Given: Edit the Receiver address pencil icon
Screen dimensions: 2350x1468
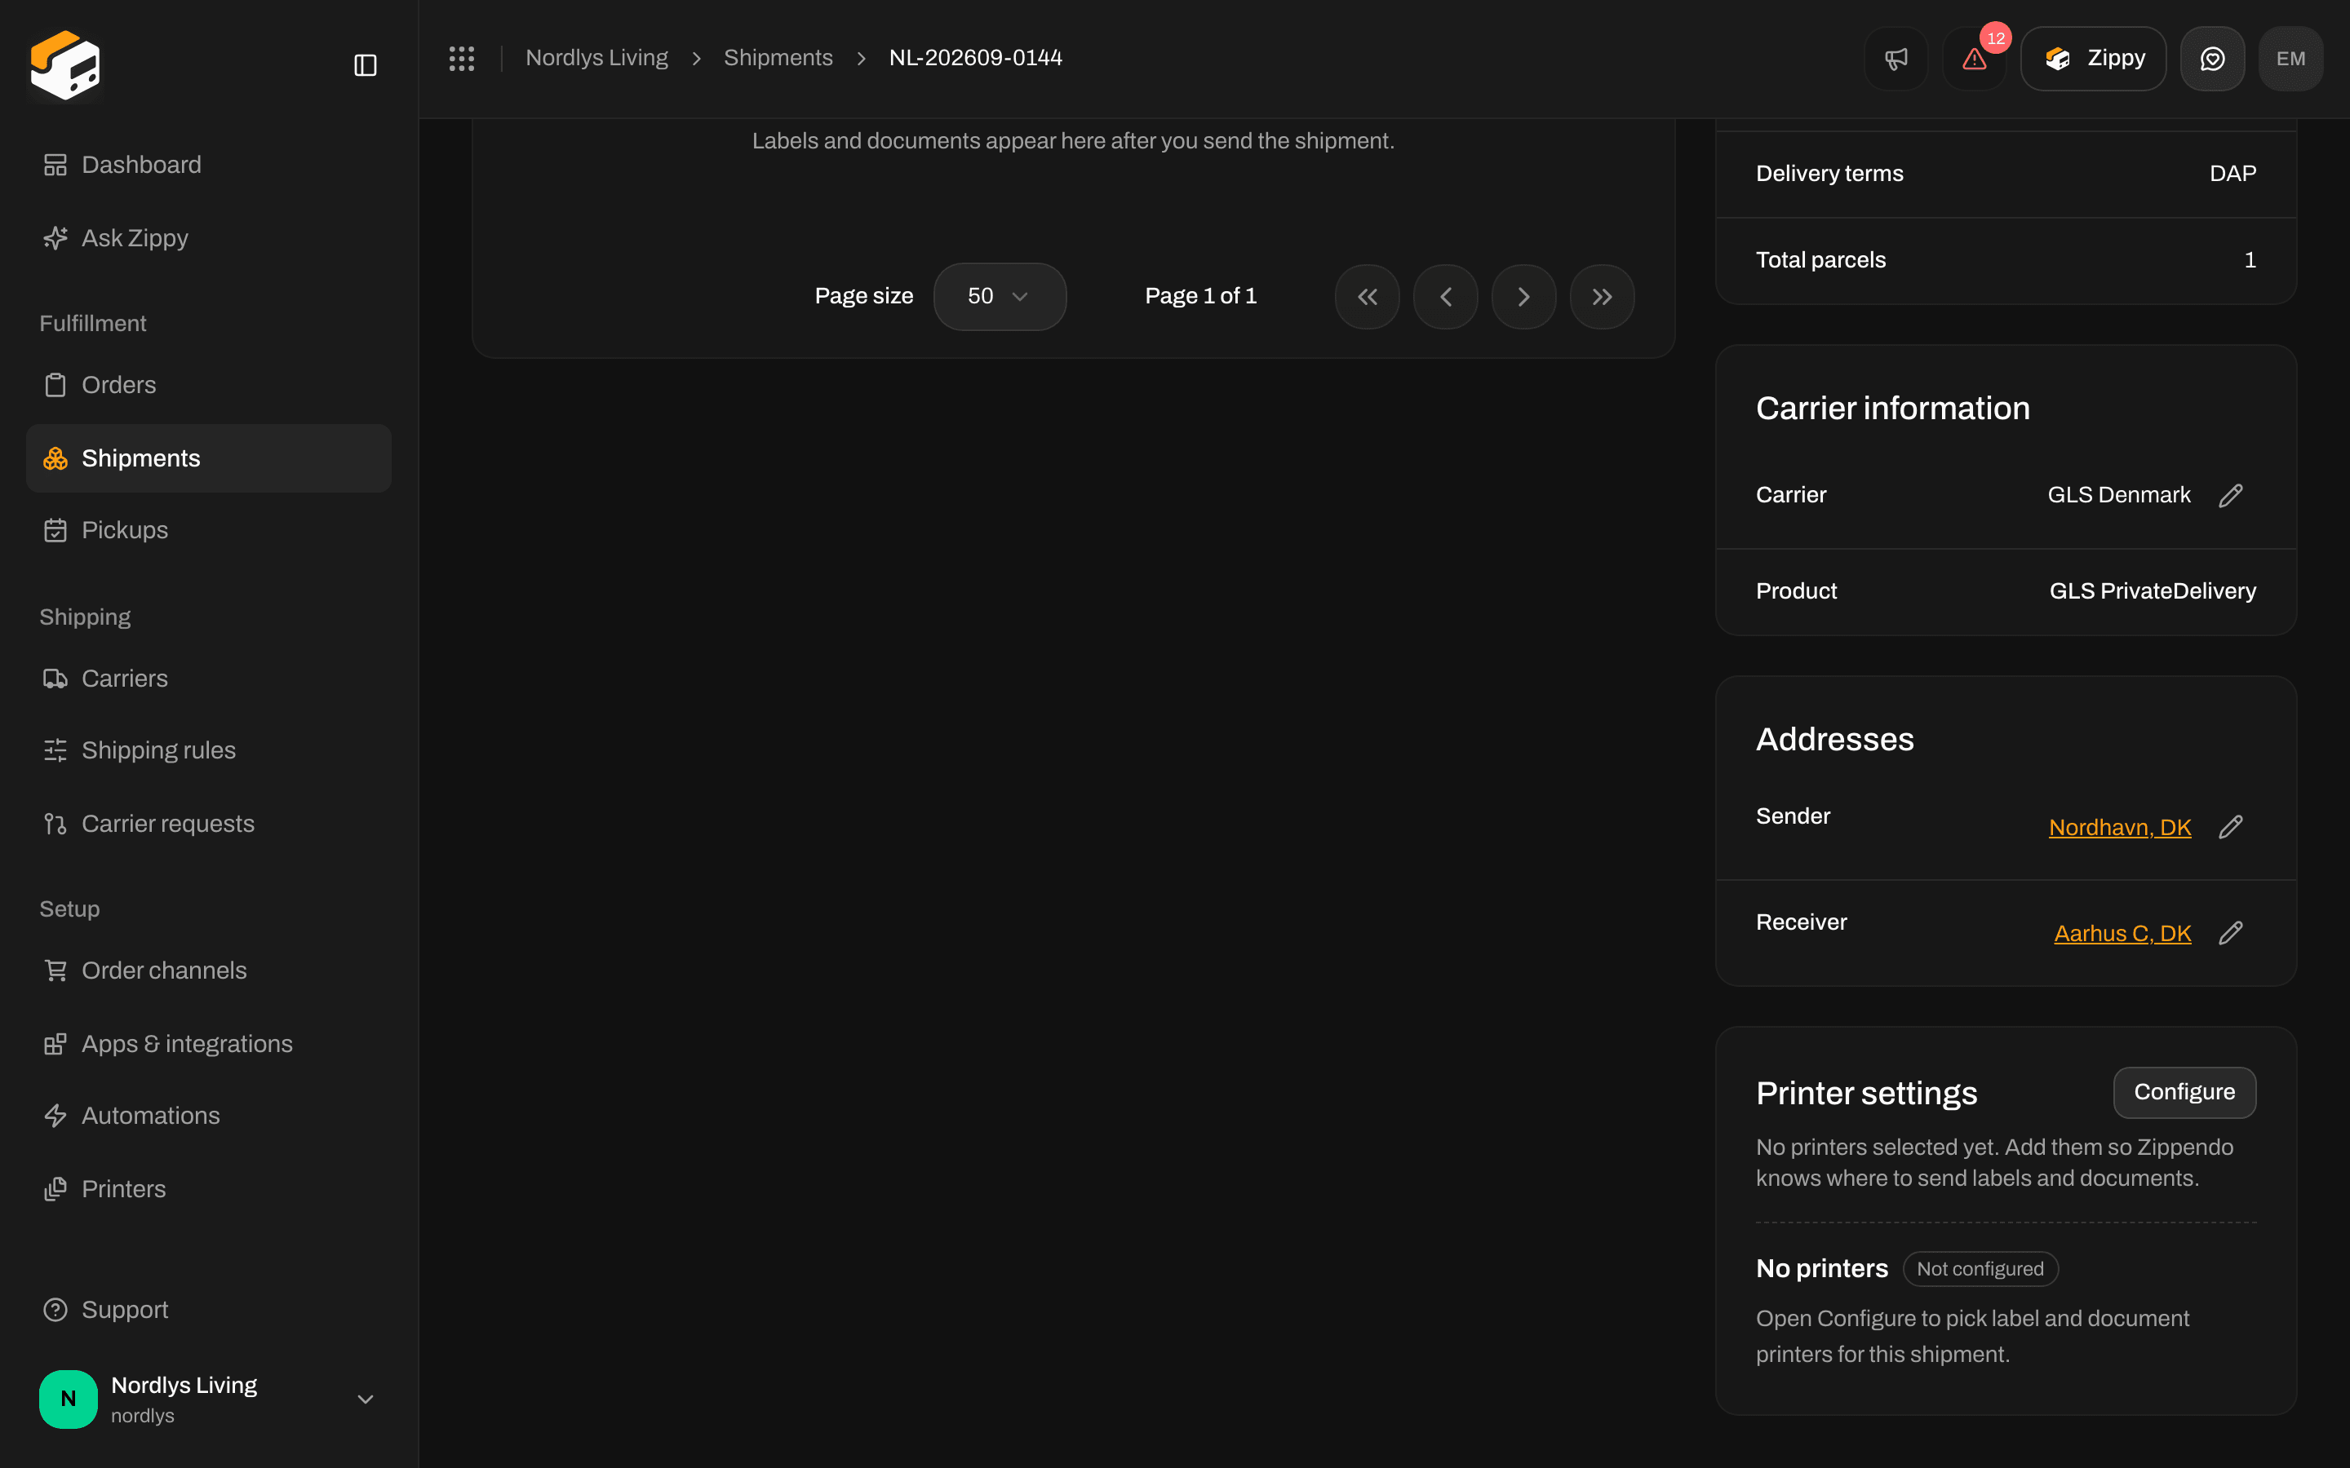Looking at the screenshot, I should 2231,932.
